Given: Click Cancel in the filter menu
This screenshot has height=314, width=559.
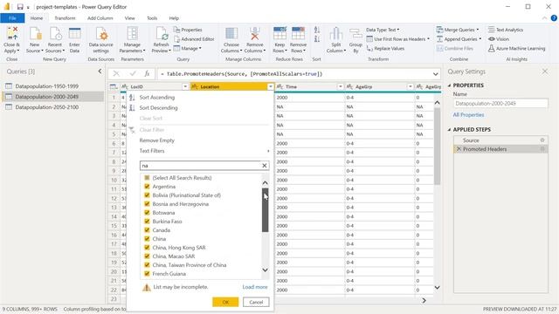Looking at the screenshot, I should 256,302.
